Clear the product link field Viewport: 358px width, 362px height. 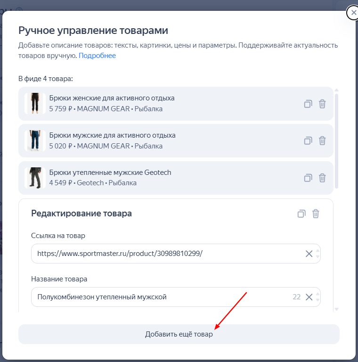click(x=309, y=254)
